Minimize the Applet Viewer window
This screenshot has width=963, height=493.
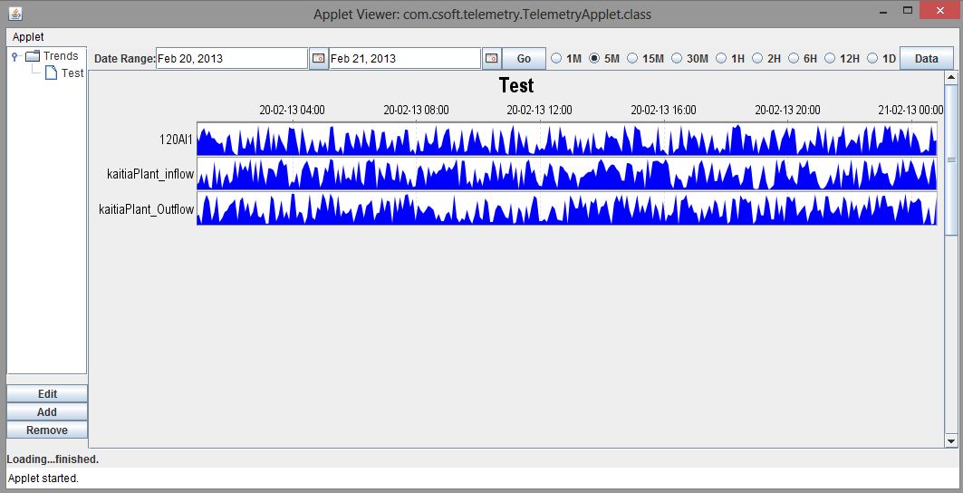[883, 11]
